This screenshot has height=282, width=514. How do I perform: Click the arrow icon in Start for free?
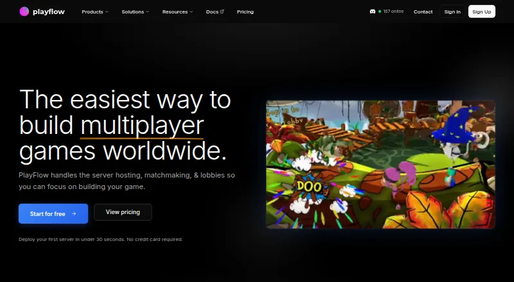click(x=74, y=213)
